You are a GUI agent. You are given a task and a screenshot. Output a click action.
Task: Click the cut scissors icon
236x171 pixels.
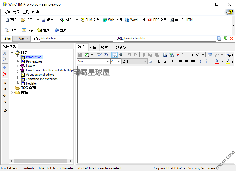pyautogui.click(x=144, y=55)
